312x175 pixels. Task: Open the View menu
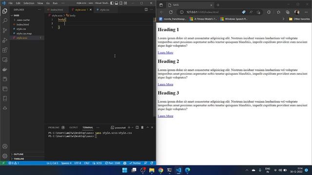click(x=40, y=3)
